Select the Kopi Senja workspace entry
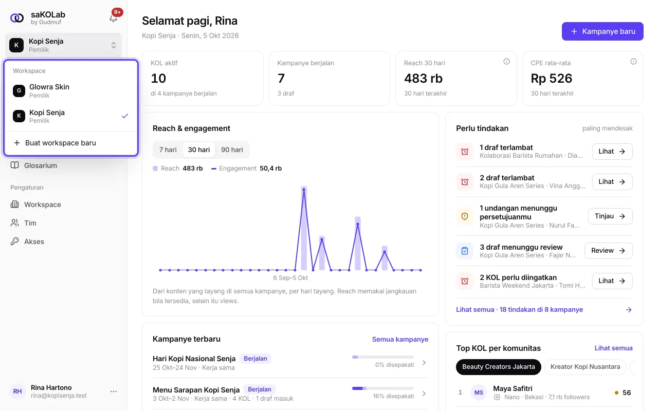The height and width of the screenshot is (411, 658). (71, 117)
